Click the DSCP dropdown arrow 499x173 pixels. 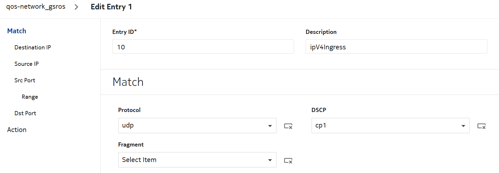coord(463,126)
